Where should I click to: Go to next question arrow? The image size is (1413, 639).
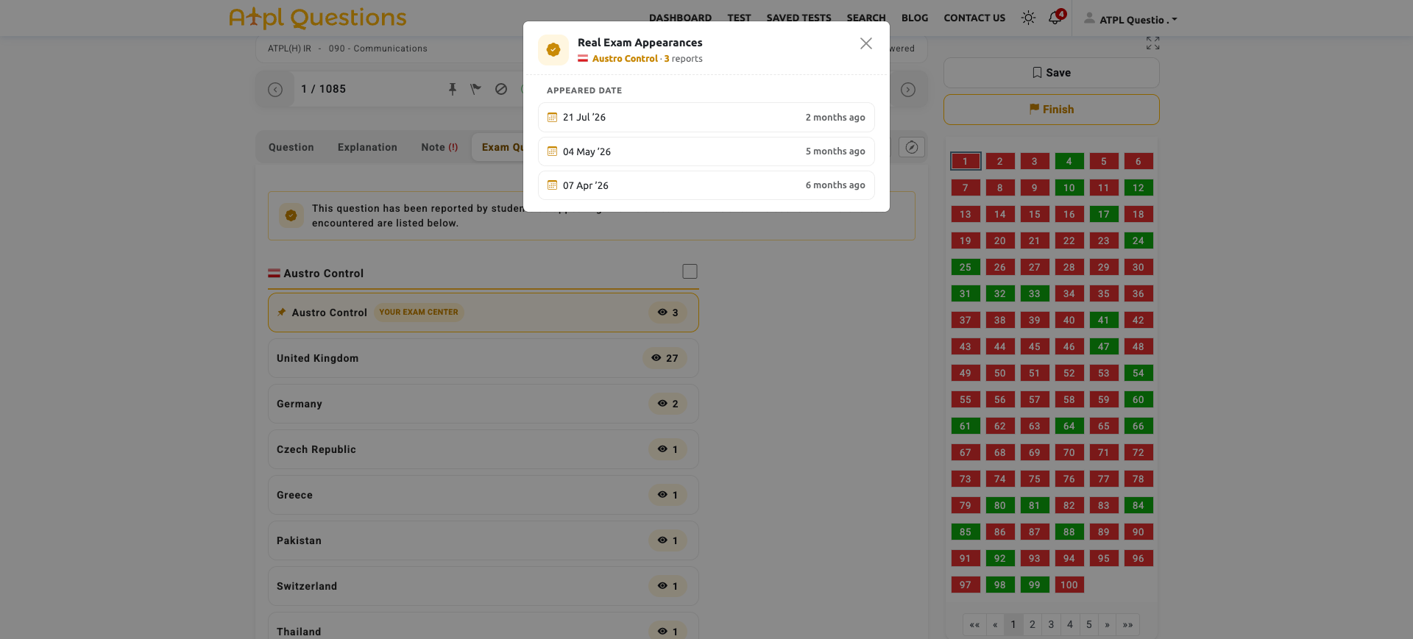point(908,90)
